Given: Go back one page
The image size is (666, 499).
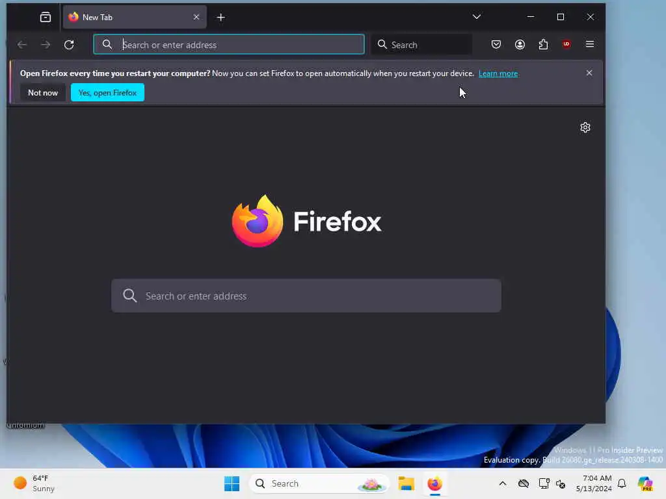Looking at the screenshot, I should pos(22,45).
